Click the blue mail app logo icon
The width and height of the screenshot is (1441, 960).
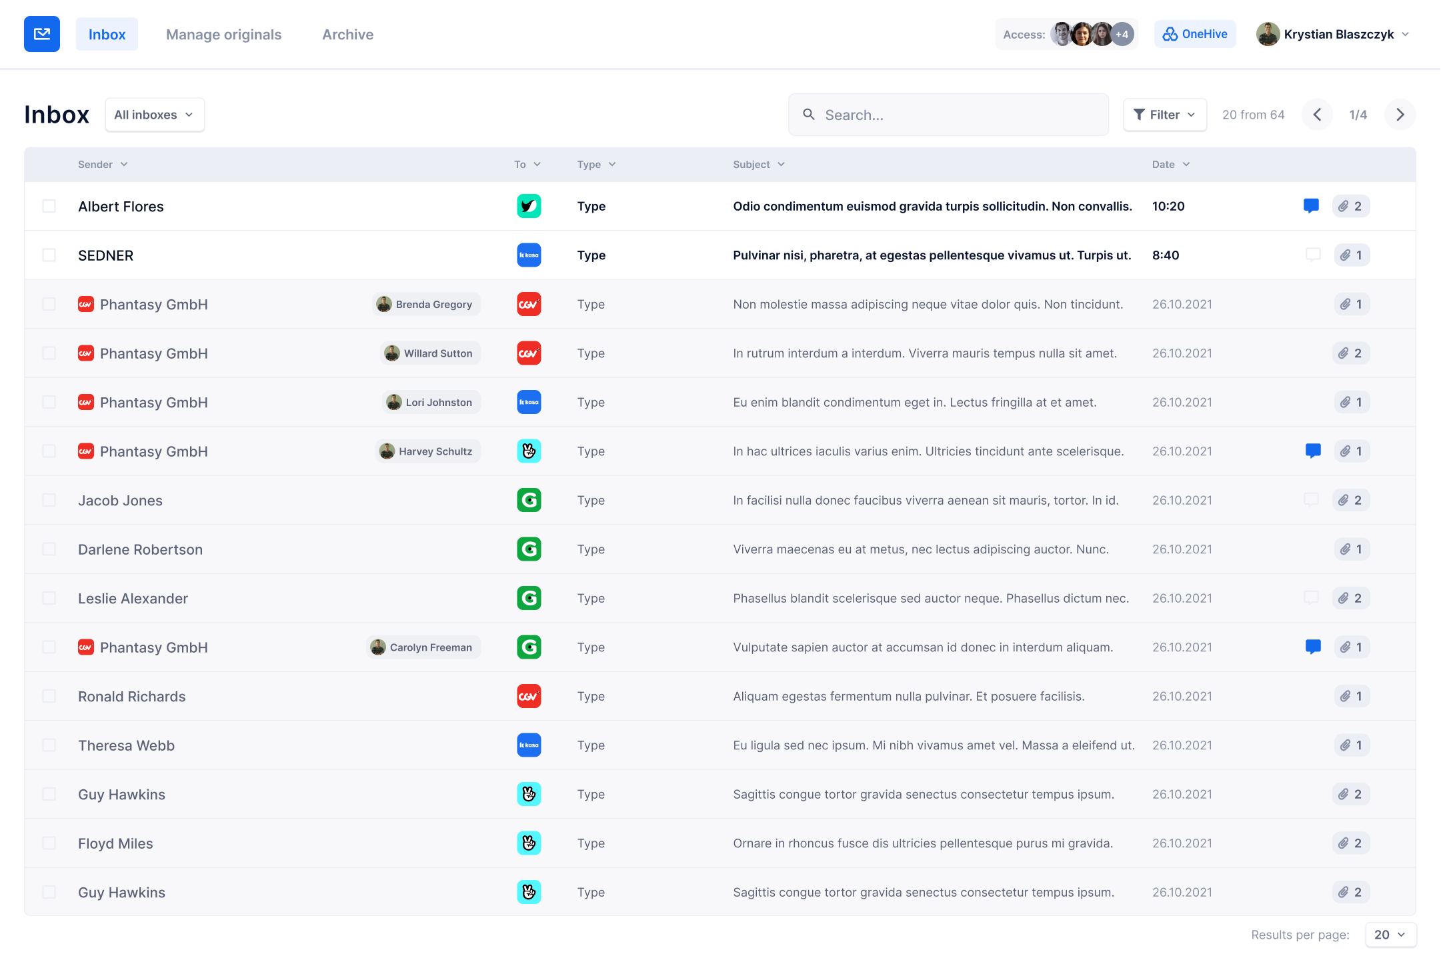(x=41, y=34)
